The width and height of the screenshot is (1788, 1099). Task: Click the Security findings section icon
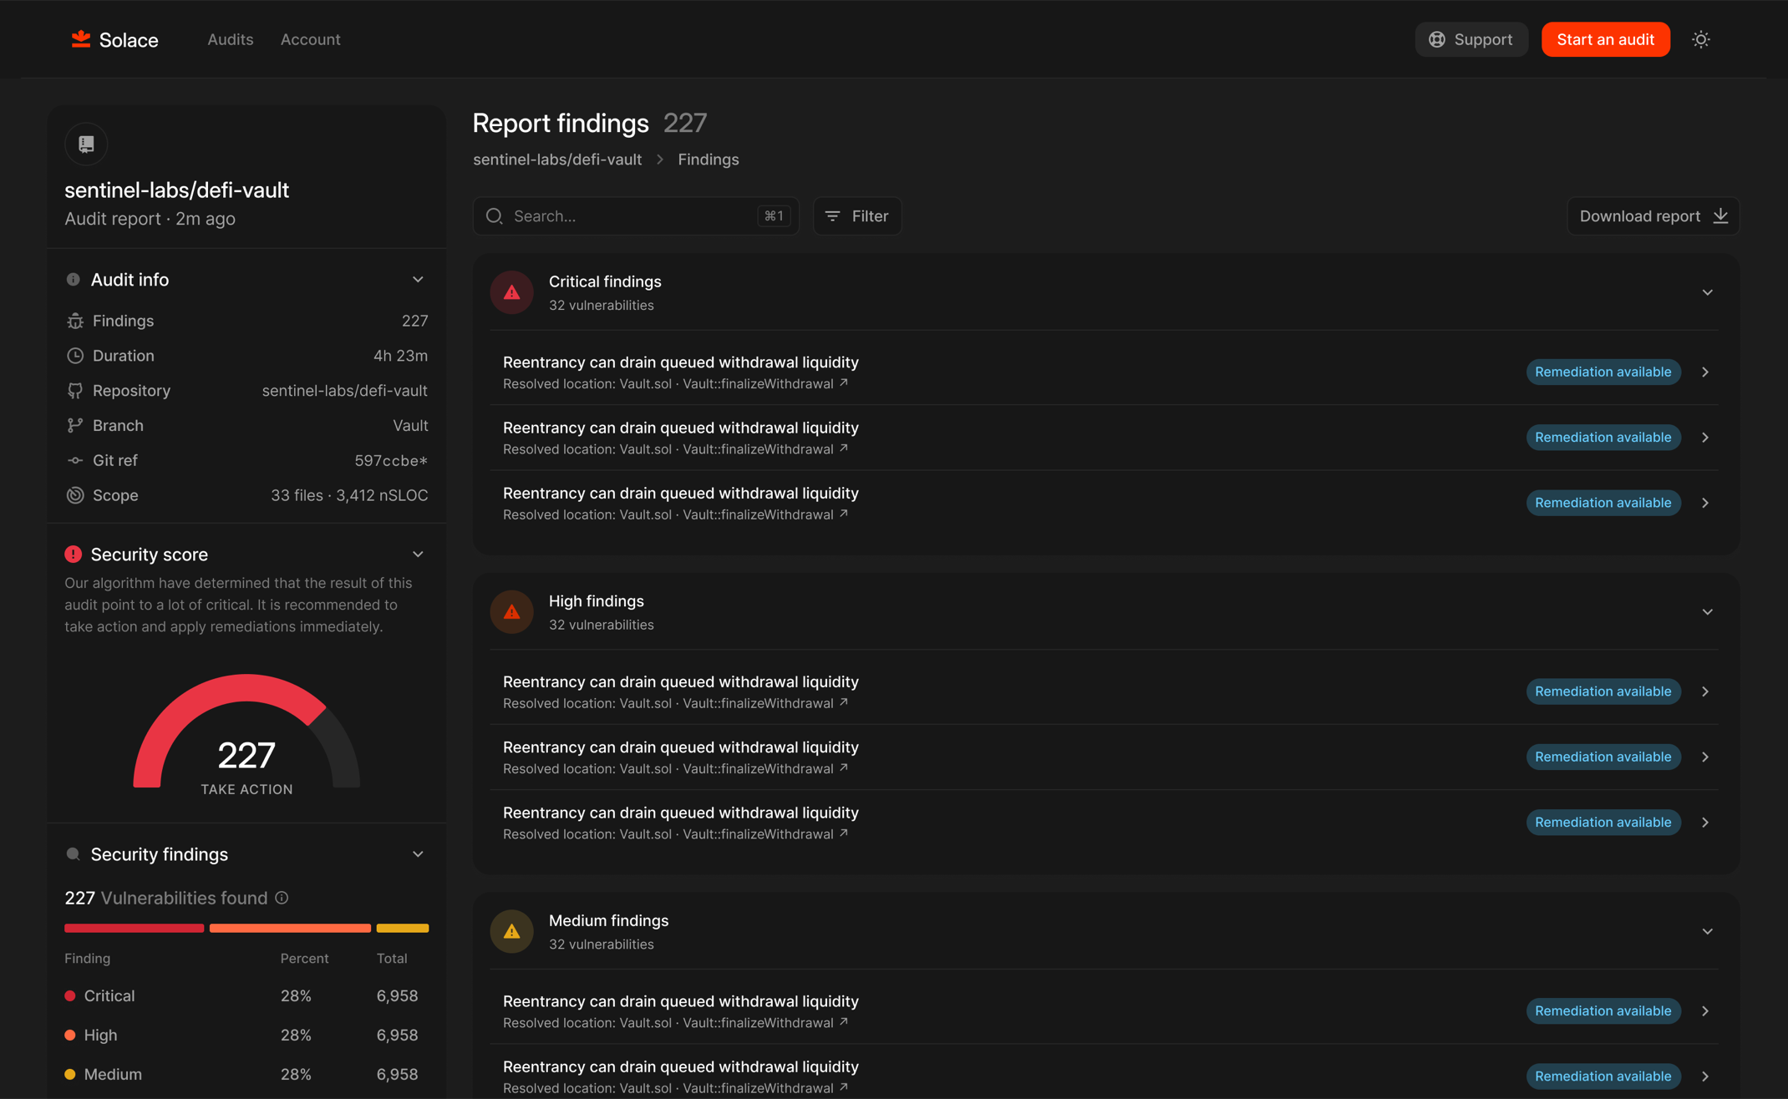point(74,854)
